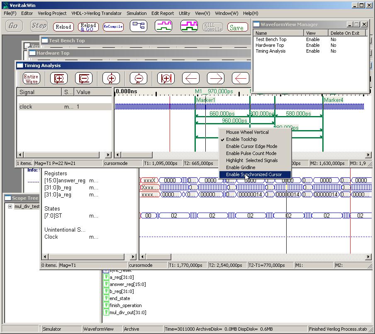Click the right arrow button in Timing Analysis toolbar
The width and height of the screenshot is (375, 334).
[x=216, y=78]
